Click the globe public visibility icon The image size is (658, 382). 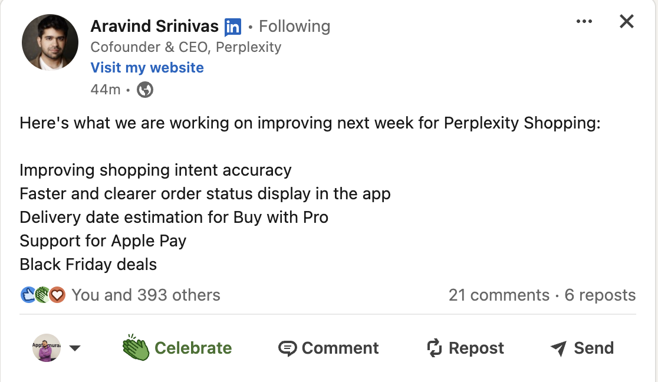(145, 90)
